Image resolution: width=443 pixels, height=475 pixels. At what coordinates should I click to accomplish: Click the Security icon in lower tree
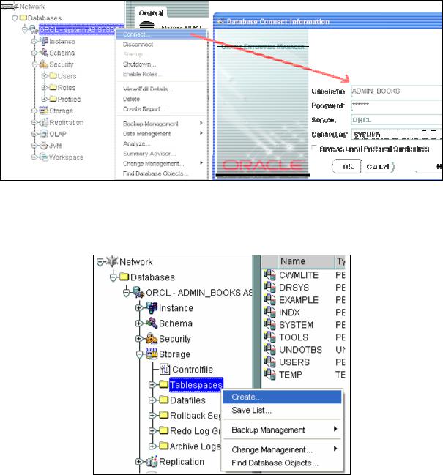pyautogui.click(x=152, y=338)
